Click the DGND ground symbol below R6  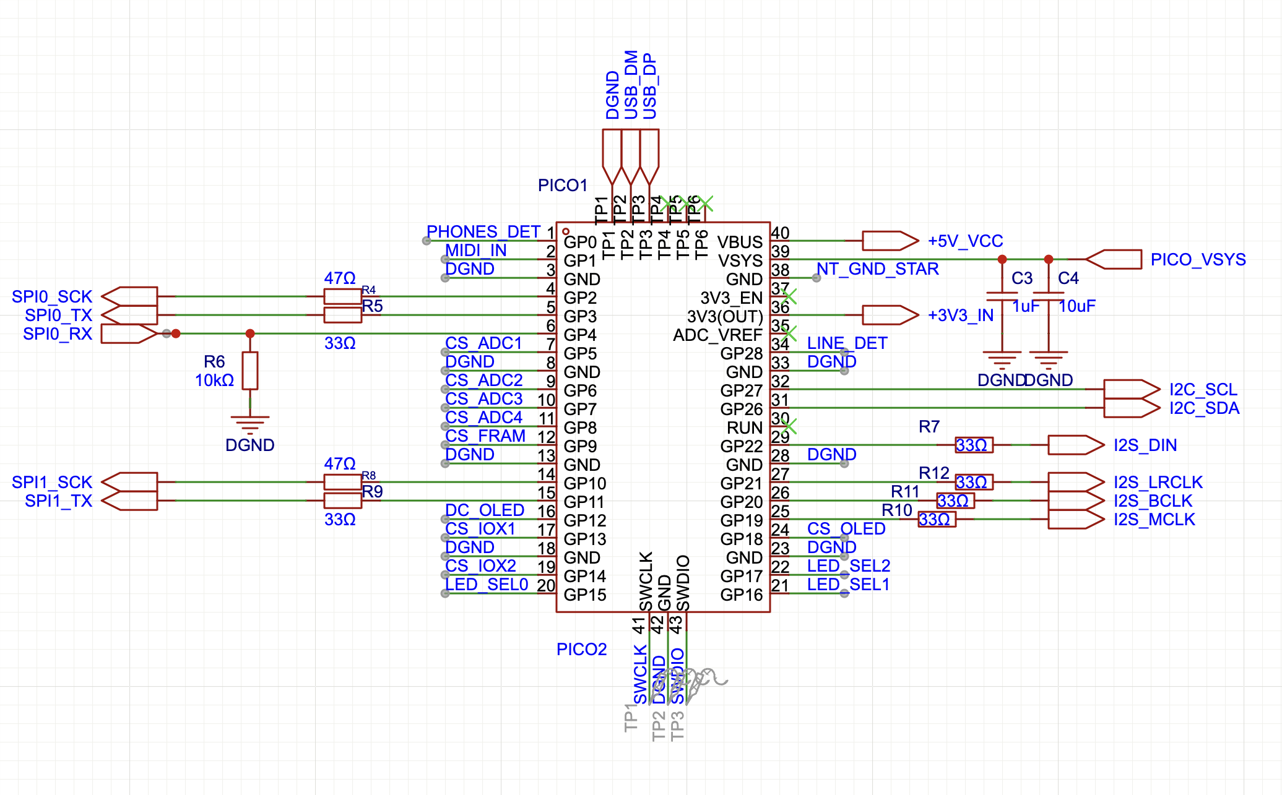pyautogui.click(x=249, y=424)
